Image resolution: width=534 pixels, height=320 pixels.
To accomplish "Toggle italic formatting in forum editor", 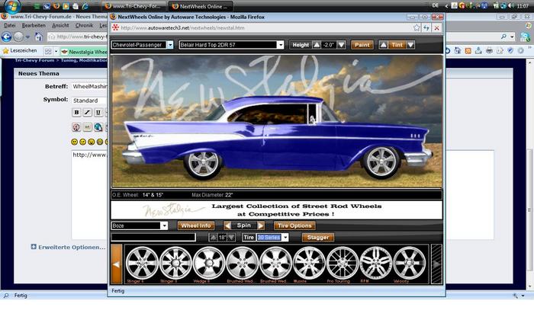I will click(x=88, y=112).
